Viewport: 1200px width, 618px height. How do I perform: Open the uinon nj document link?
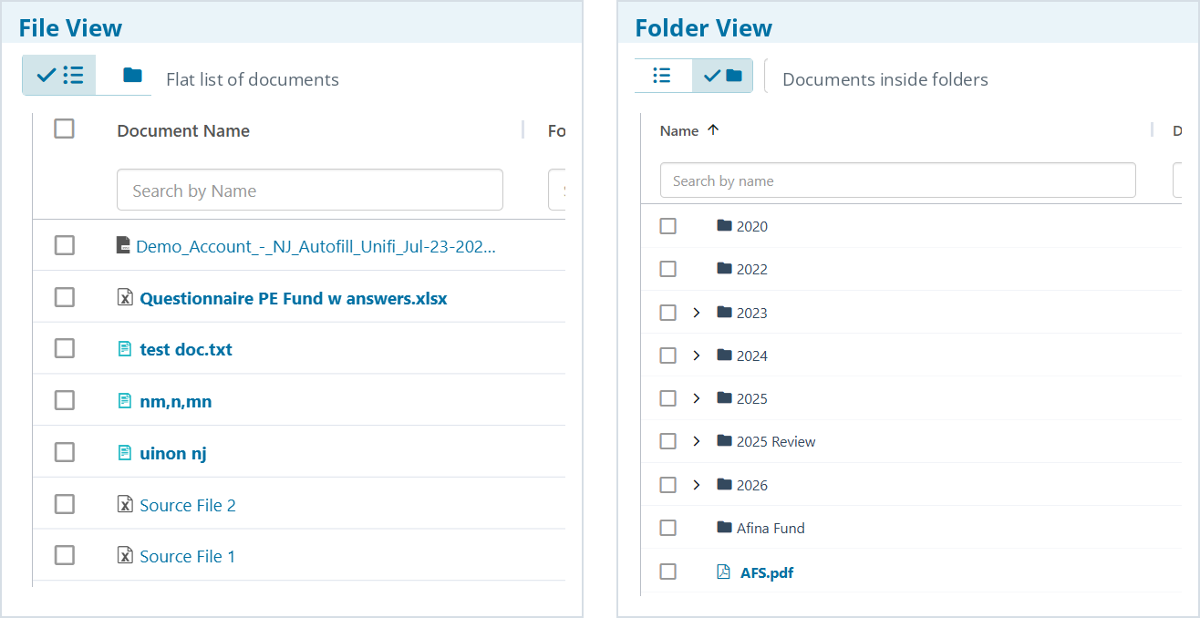[x=173, y=453]
